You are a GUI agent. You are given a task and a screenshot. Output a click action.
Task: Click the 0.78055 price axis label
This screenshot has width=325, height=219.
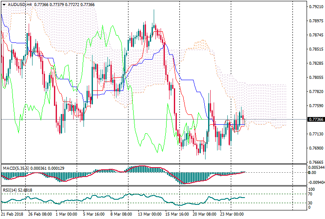click(315, 78)
